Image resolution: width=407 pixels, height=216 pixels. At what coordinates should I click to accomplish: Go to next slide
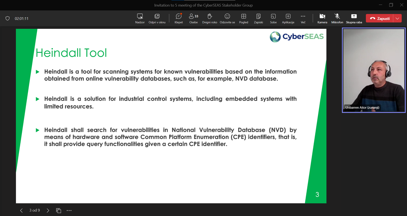(48, 210)
